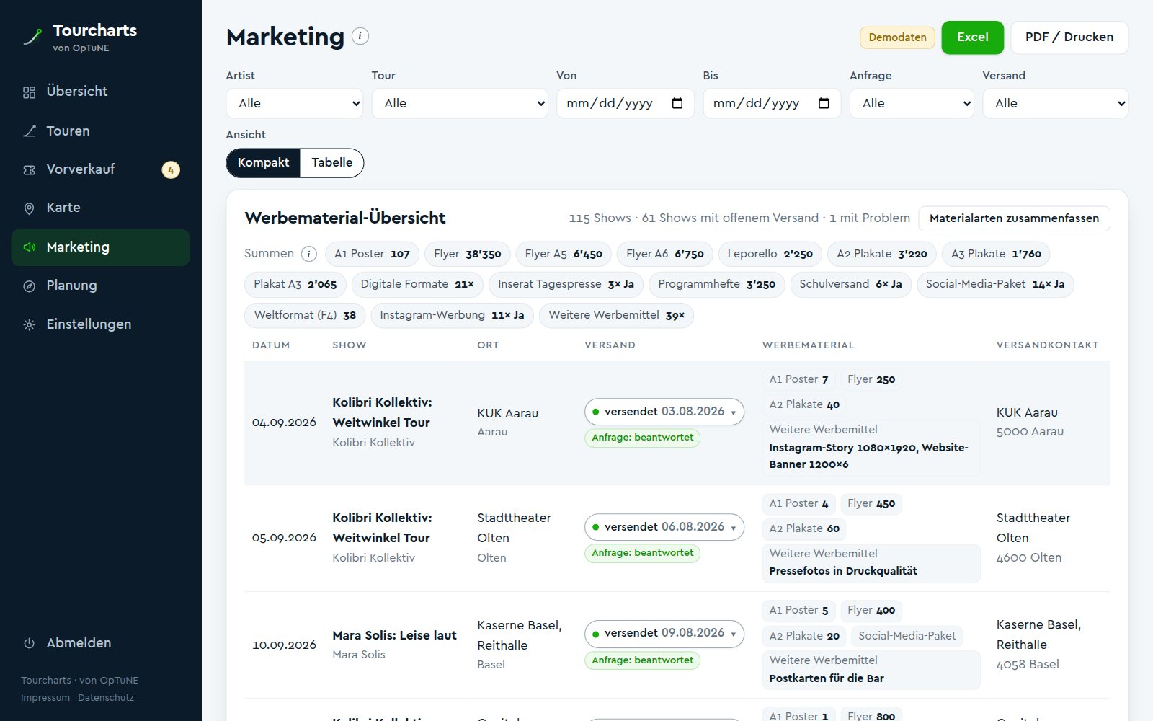The image size is (1153, 721).
Task: Click the Planung compass icon
Action: pyautogui.click(x=30, y=286)
